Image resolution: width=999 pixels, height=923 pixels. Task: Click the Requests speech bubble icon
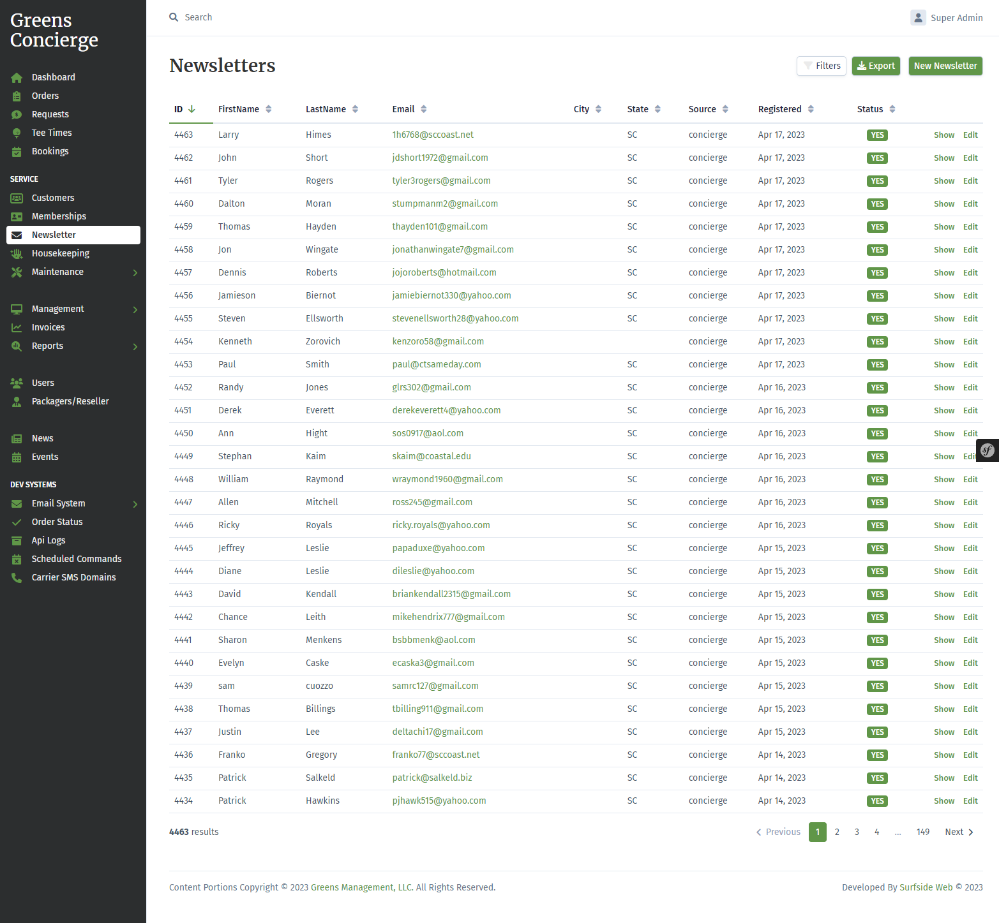pos(17,115)
